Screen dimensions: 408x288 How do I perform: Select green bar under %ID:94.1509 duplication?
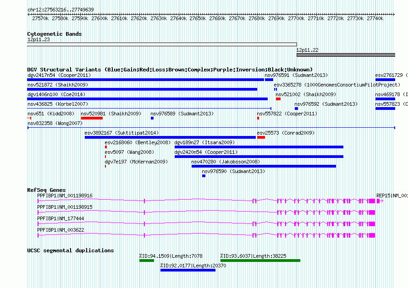pos(147,261)
